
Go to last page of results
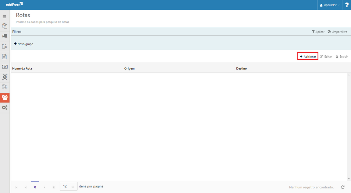point(54,187)
